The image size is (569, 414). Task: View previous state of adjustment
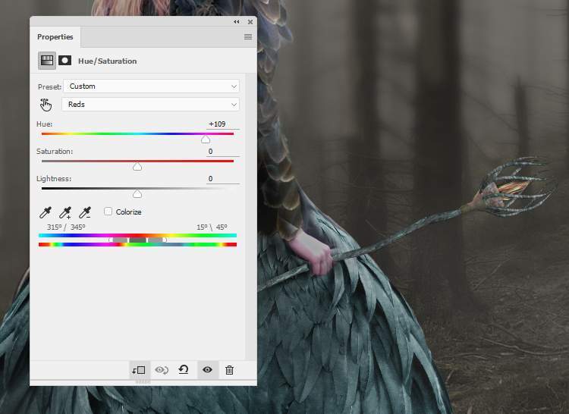[162, 370]
